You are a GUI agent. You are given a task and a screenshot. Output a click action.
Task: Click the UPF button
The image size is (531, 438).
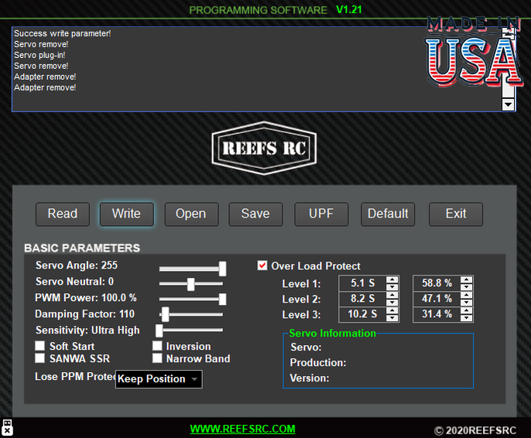321,214
